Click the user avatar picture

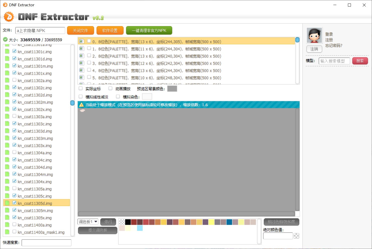pyautogui.click(x=314, y=35)
